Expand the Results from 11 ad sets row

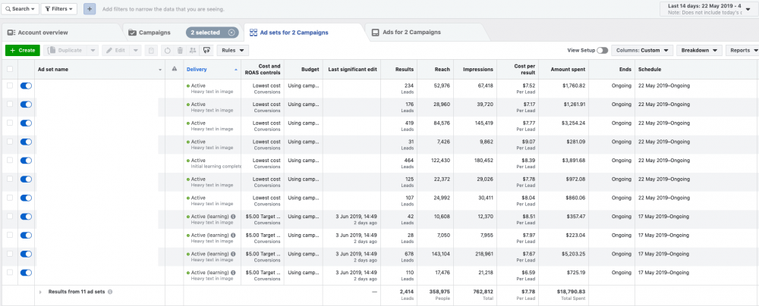click(x=40, y=292)
